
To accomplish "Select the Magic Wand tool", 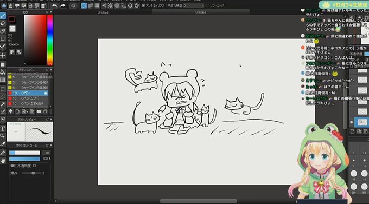I will tap(3, 104).
